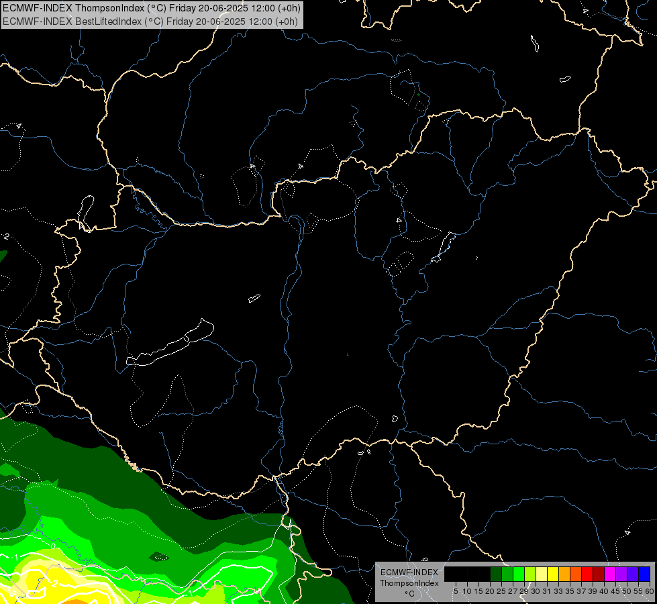
Task: Click Lake Balaton's white outline on map
Action: [x=170, y=344]
